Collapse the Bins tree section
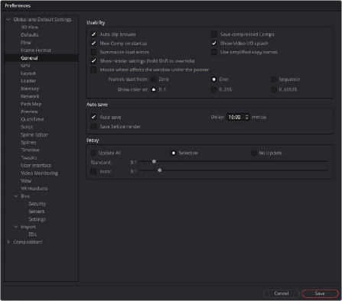342x301 pixels. (16, 196)
